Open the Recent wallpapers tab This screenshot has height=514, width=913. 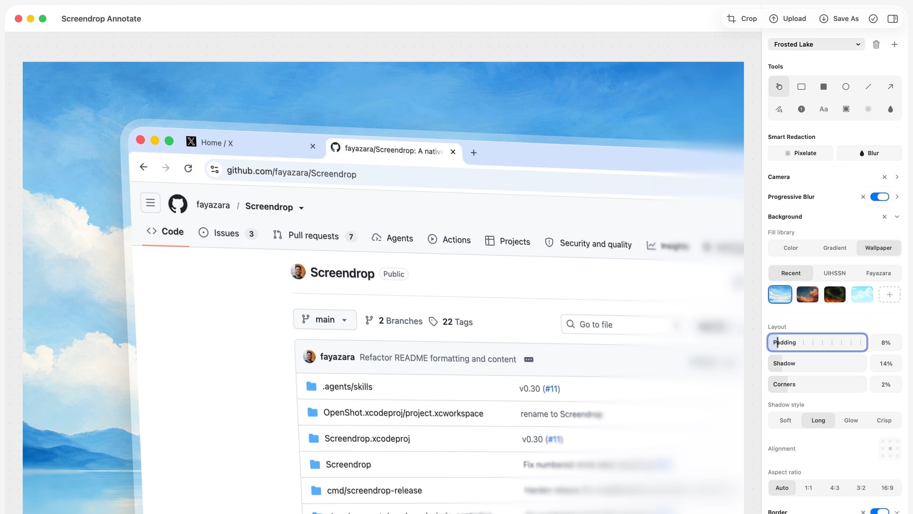click(x=791, y=273)
